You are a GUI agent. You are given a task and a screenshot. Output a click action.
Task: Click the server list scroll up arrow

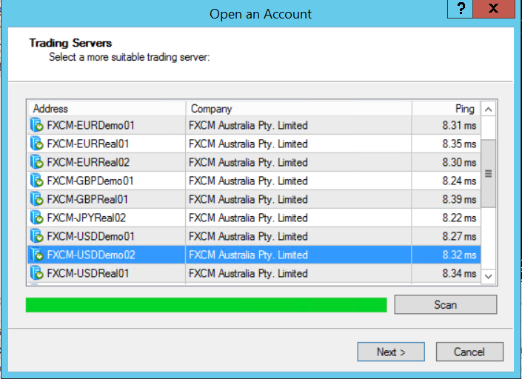489,109
